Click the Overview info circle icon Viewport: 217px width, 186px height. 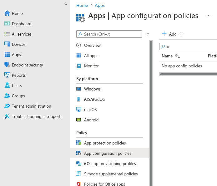[78, 45]
